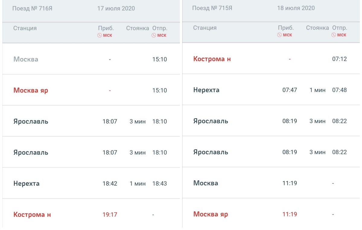The width and height of the screenshot is (362, 230).
Task: Click the 18:42 arrival time at Нерехта
Action: point(110,184)
